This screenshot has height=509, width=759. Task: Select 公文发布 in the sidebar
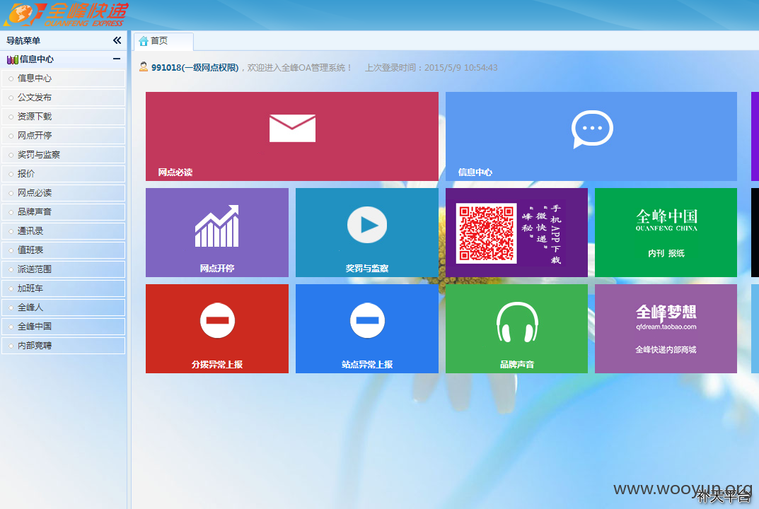64,98
